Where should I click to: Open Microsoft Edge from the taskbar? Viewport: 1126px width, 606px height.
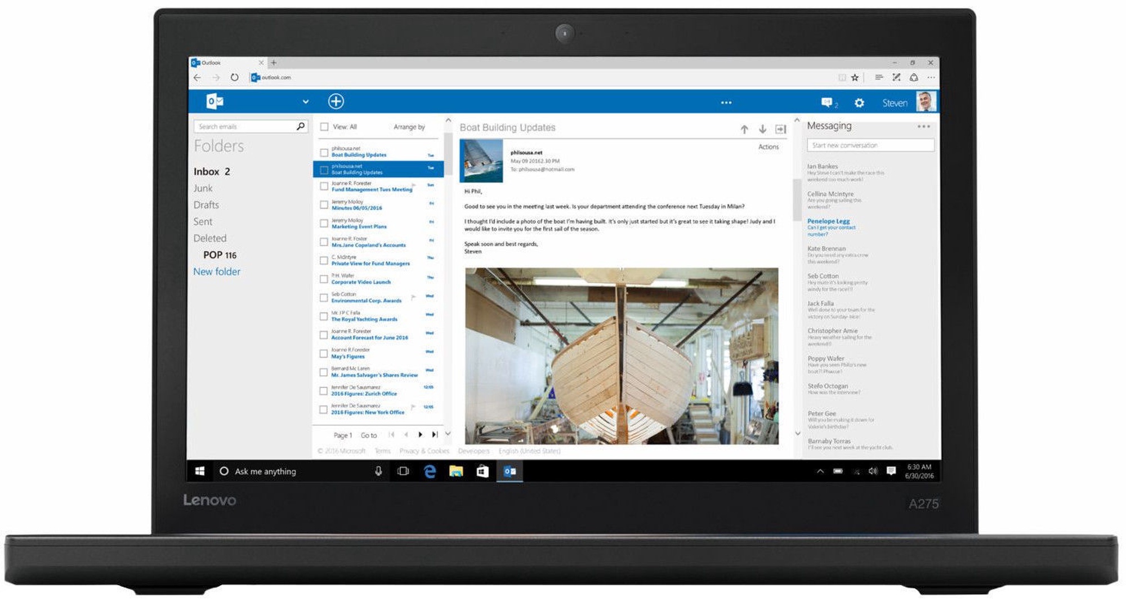(430, 471)
